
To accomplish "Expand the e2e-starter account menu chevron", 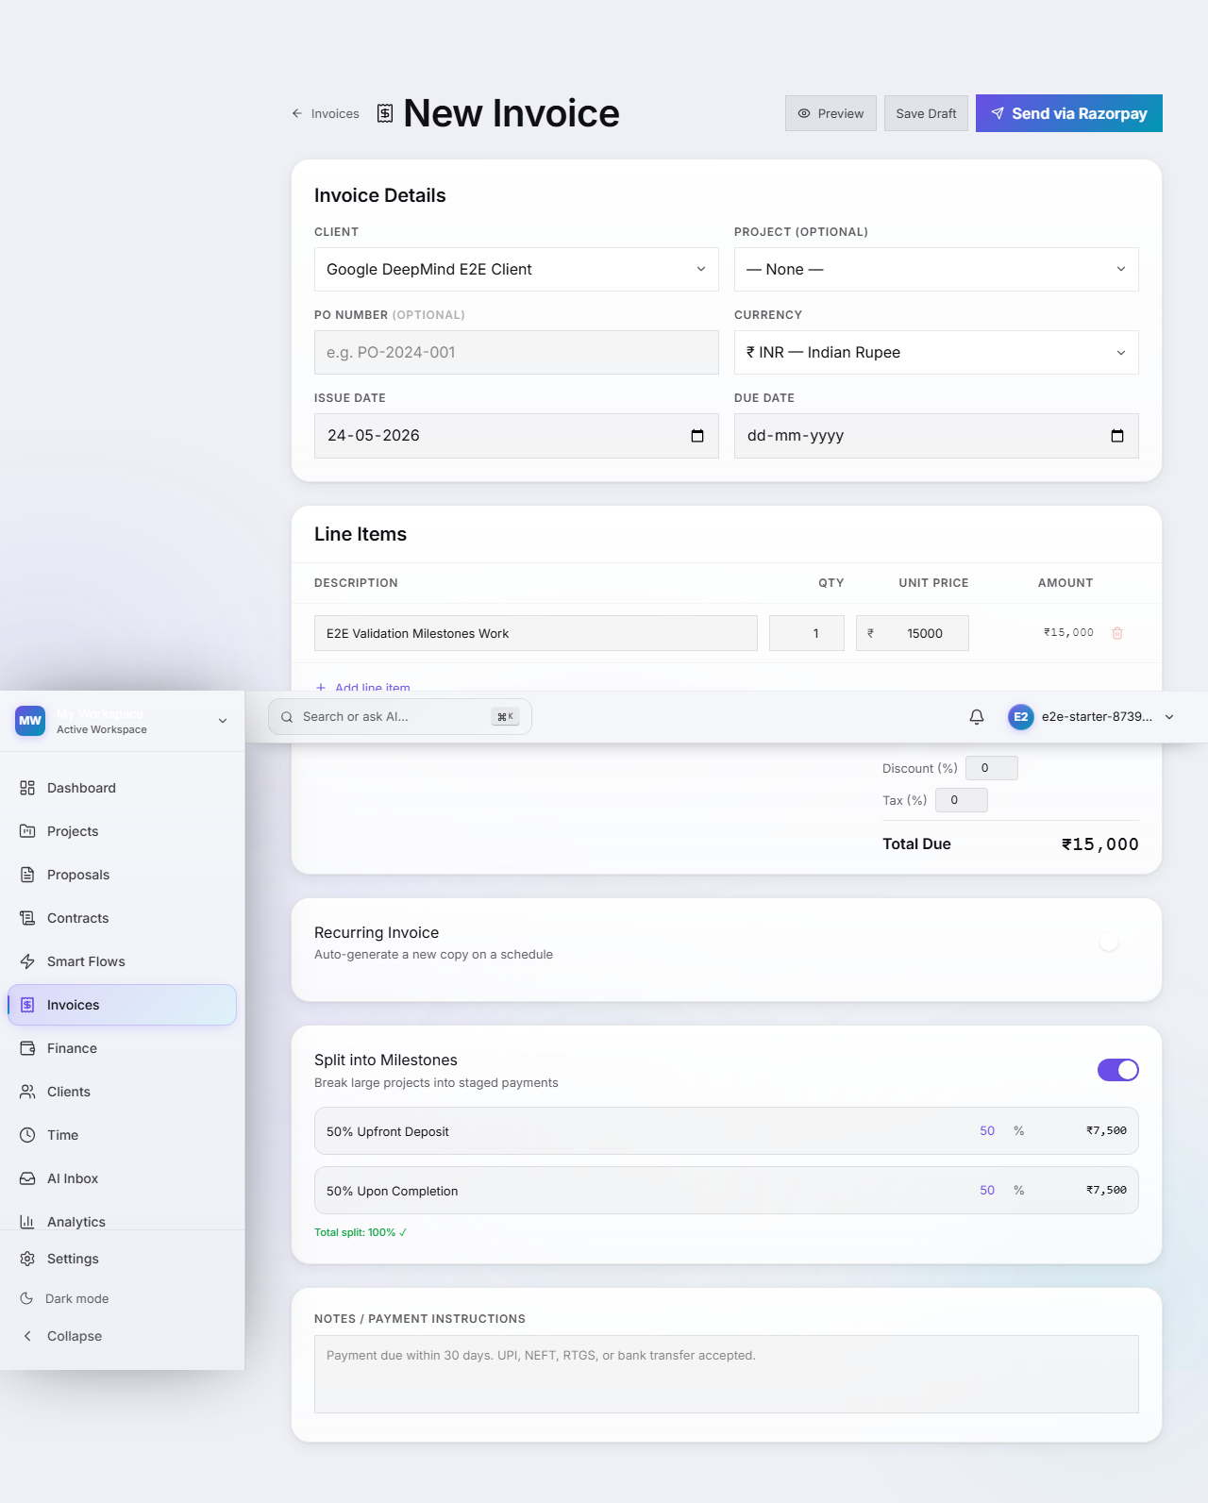I will (x=1169, y=717).
